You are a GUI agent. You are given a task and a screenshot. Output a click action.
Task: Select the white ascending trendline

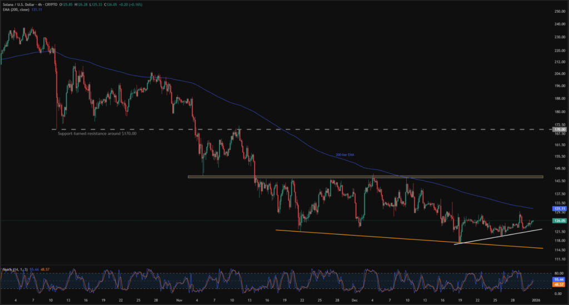pos(498,237)
